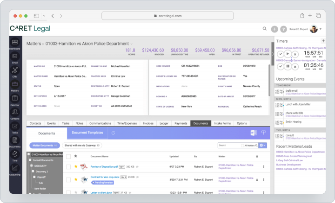335x203 pixels.
Task: Open Accounting sidebar icon
Action: pyautogui.click(x=15, y=170)
